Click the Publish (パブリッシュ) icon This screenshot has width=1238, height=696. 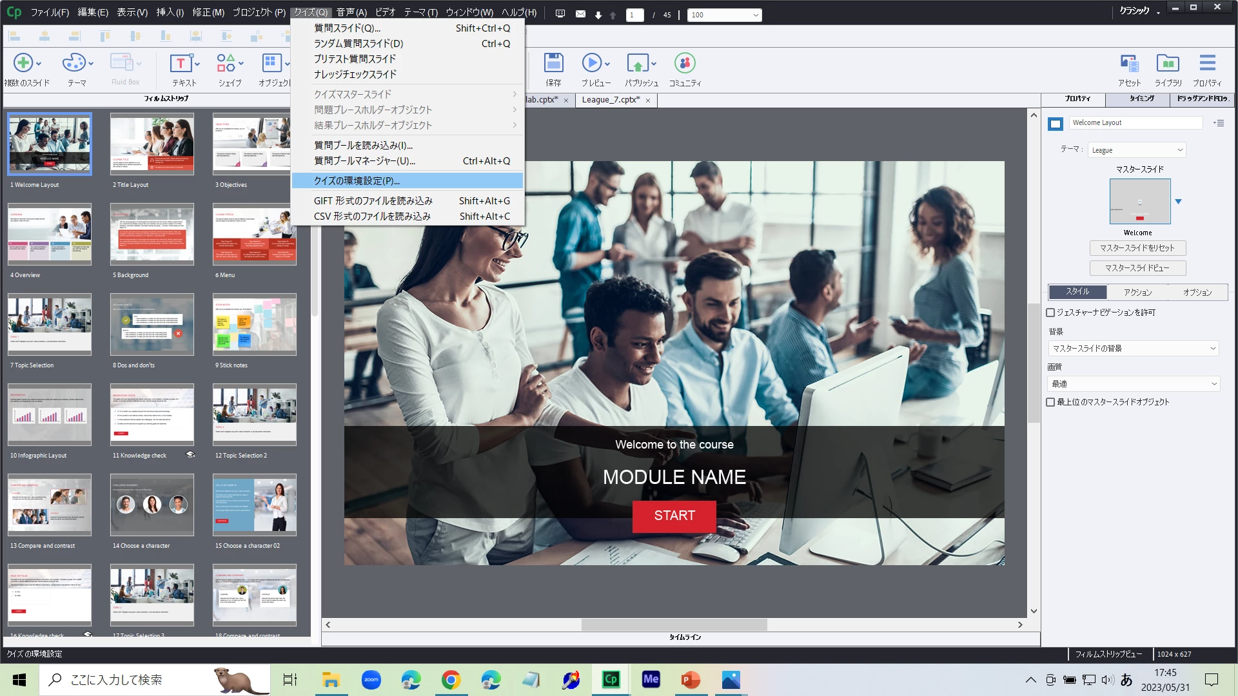click(638, 64)
